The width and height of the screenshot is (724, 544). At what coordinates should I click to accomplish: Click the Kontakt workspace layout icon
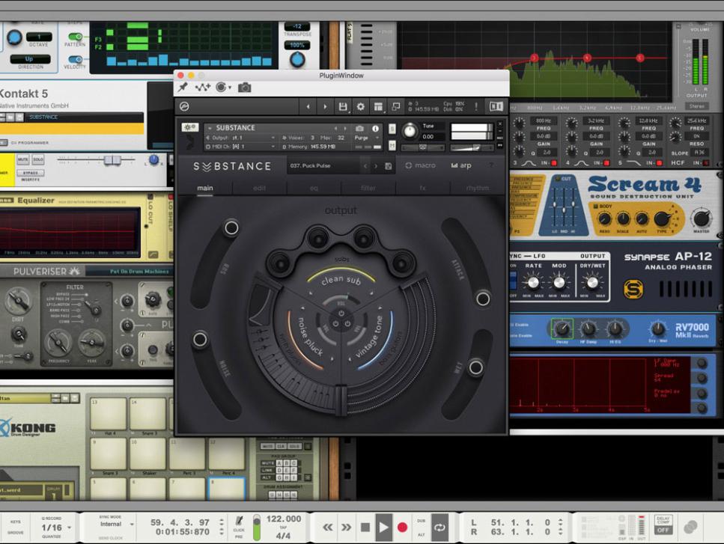379,107
